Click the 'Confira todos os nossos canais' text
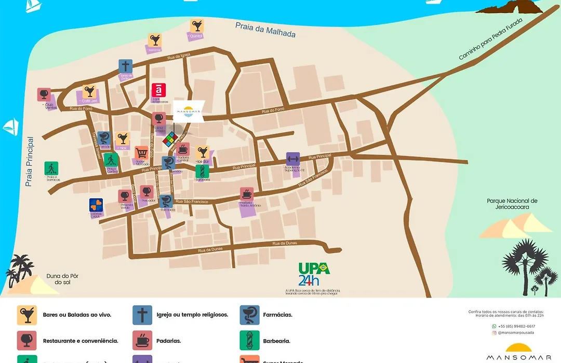 click(506, 312)
